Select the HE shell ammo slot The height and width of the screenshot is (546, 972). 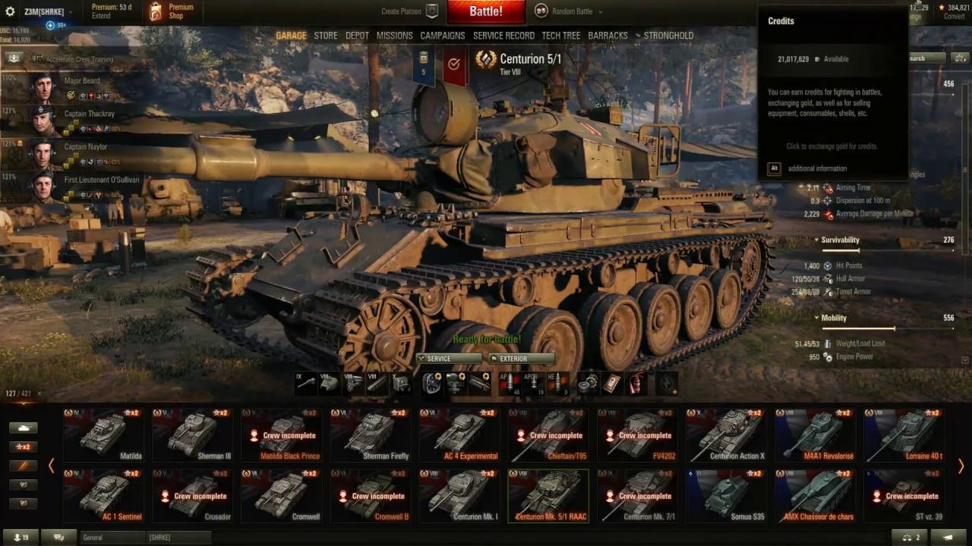click(557, 383)
